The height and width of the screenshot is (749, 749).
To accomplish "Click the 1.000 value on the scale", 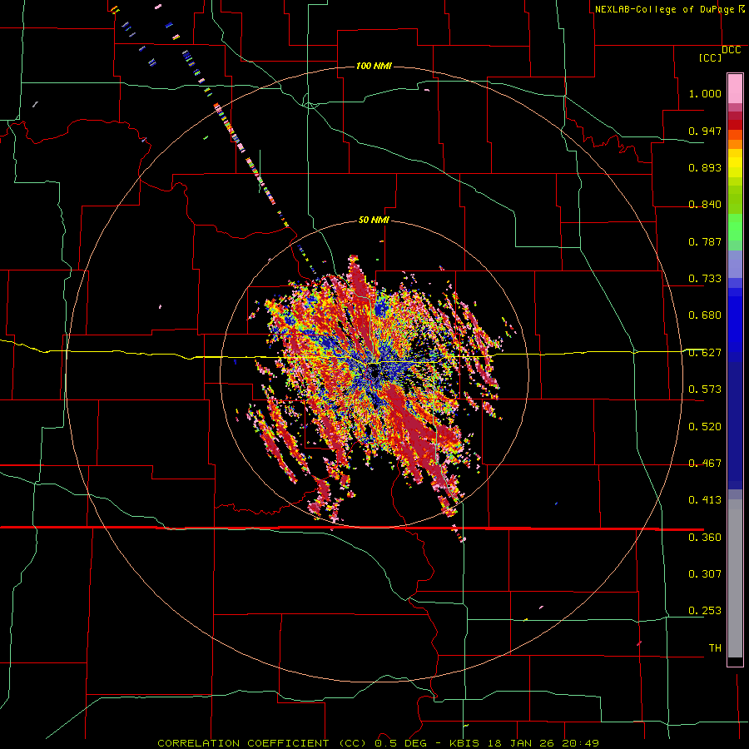I will coord(705,93).
